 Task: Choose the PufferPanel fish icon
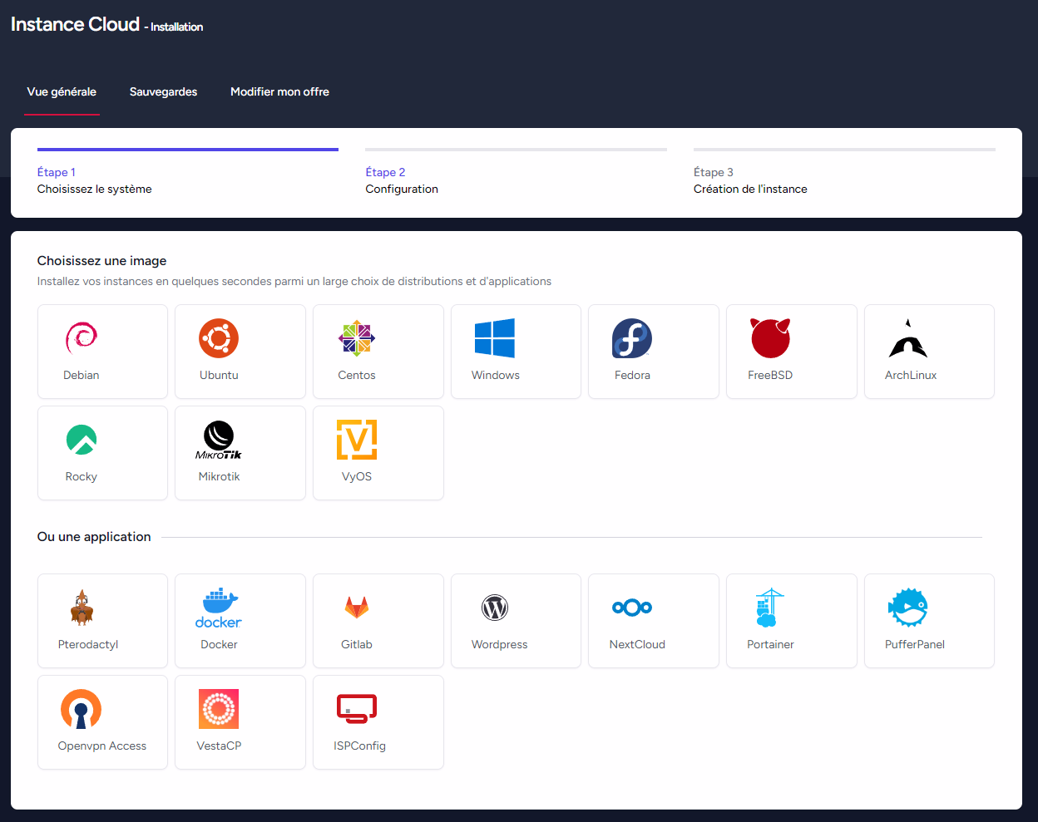coord(907,608)
